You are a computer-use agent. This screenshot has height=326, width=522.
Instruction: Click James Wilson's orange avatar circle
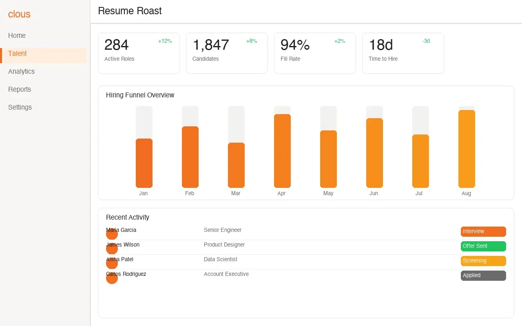(112, 249)
